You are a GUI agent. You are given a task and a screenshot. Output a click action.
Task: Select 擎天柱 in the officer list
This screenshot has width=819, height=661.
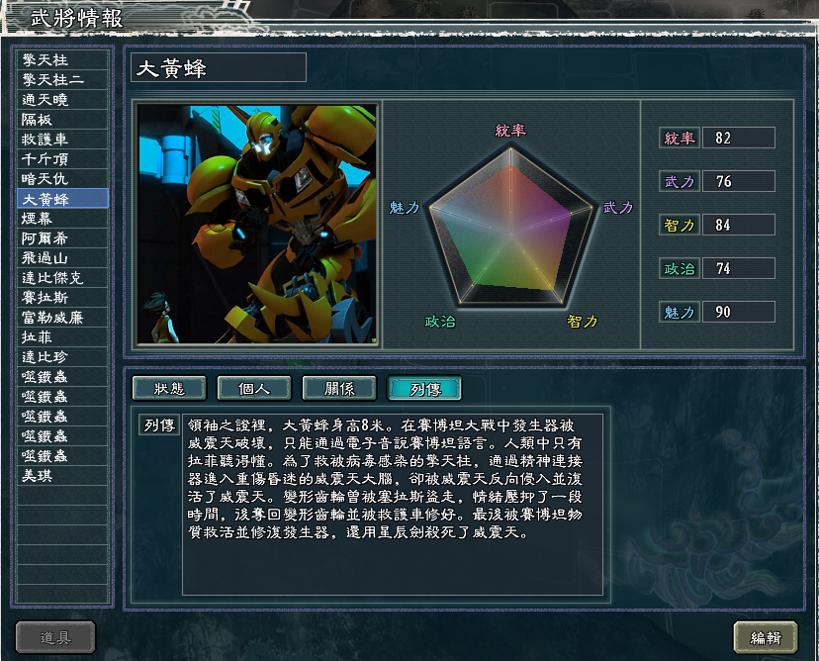tap(62, 60)
